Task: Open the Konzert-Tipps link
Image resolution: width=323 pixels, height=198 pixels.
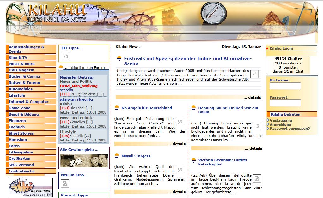Action: tap(74, 195)
